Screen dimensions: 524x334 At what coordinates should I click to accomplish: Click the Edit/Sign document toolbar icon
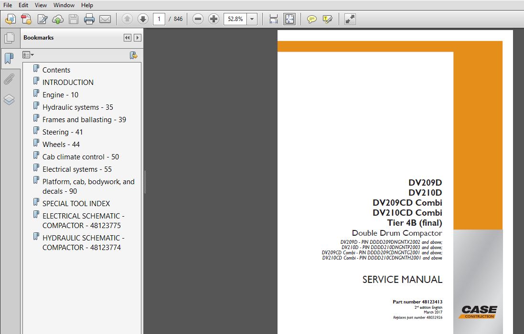point(42,19)
